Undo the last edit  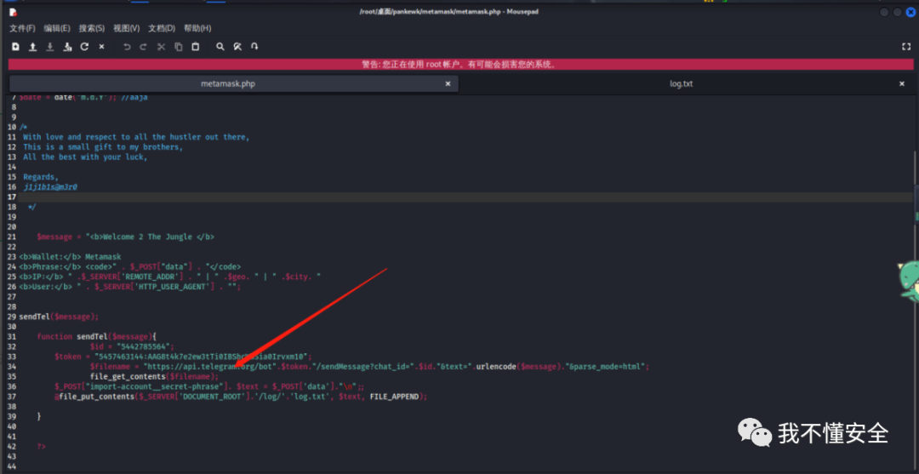[127, 47]
